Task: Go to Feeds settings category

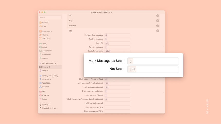Action: [45, 99]
